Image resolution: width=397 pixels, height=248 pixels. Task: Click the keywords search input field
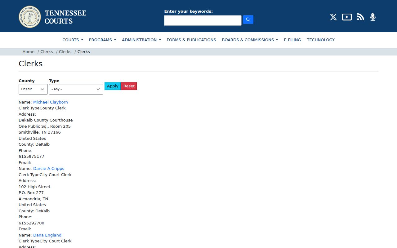203,20
